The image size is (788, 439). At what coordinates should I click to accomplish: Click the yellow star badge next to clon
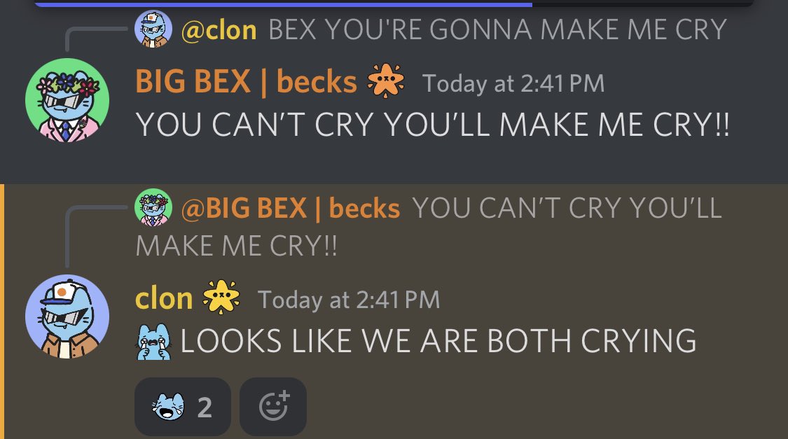(221, 297)
